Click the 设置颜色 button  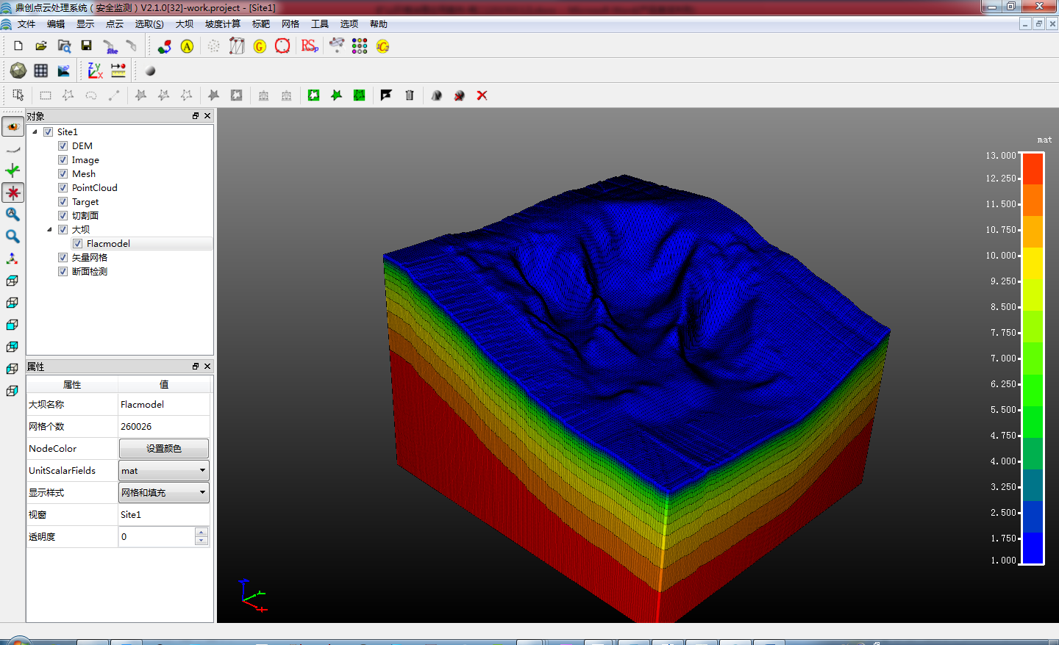163,449
